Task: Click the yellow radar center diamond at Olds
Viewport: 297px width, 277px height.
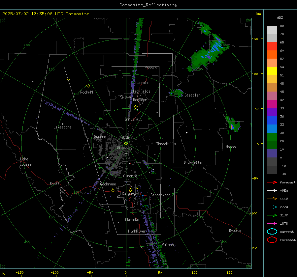Action: click(126, 144)
